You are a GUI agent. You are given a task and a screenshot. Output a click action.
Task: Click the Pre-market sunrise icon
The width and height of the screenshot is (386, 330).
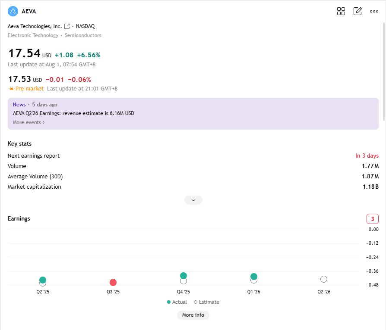tap(11, 88)
